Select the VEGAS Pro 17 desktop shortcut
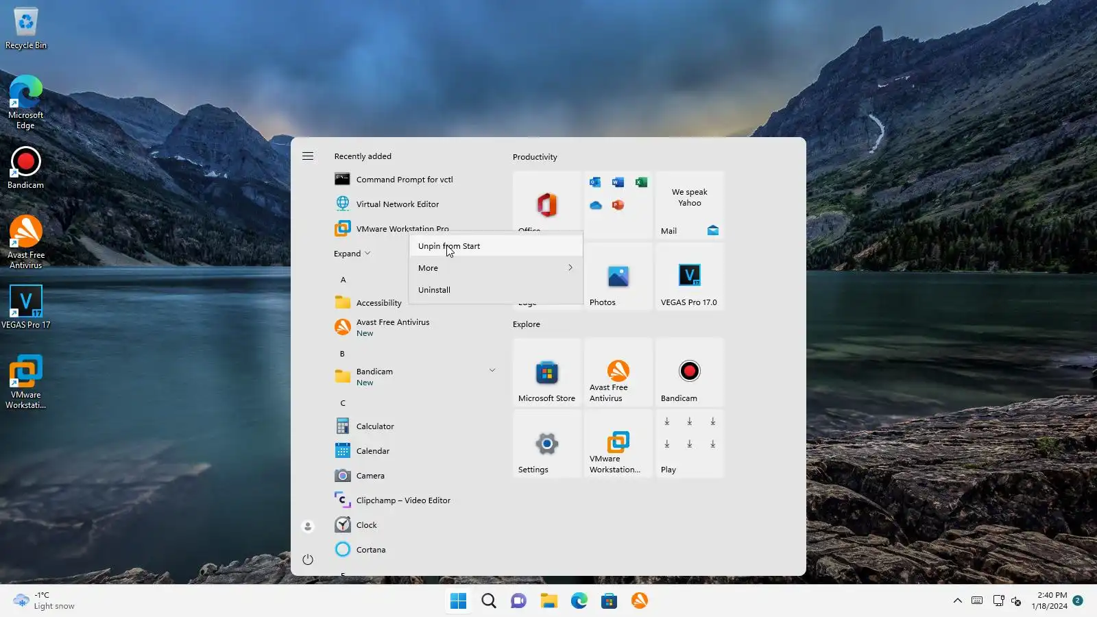 tap(26, 307)
